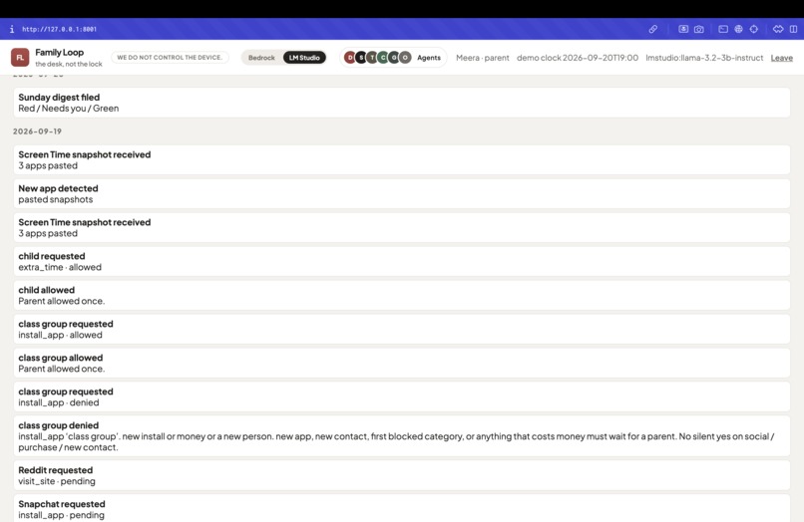Click the 2026-09-19 date heading
804x522 pixels.
coord(38,131)
